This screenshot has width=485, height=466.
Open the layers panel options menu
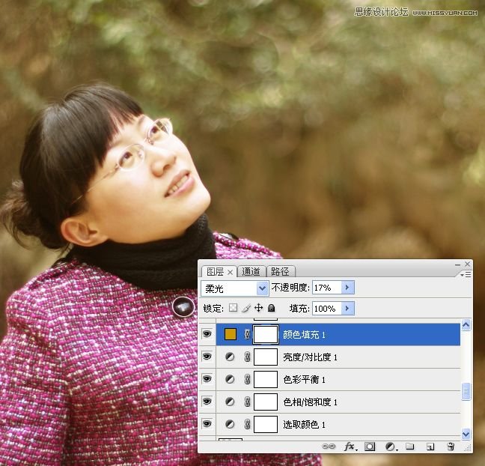[466, 274]
